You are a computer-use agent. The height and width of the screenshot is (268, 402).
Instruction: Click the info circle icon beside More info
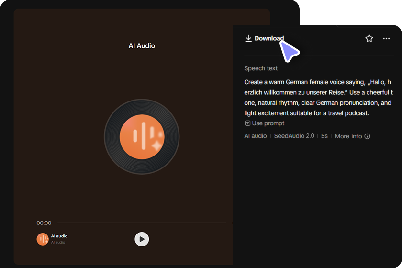[x=368, y=136]
